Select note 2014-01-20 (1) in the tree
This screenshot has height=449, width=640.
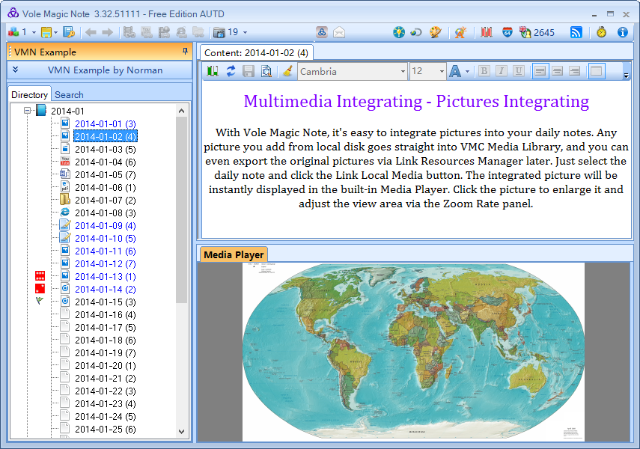106,366
